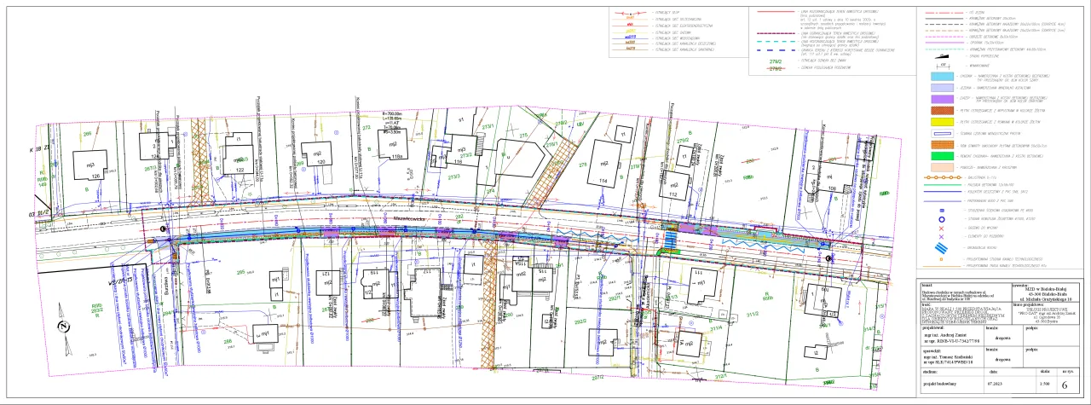Click the purple X legend symbol
1091x405 pixels.
tap(941, 237)
